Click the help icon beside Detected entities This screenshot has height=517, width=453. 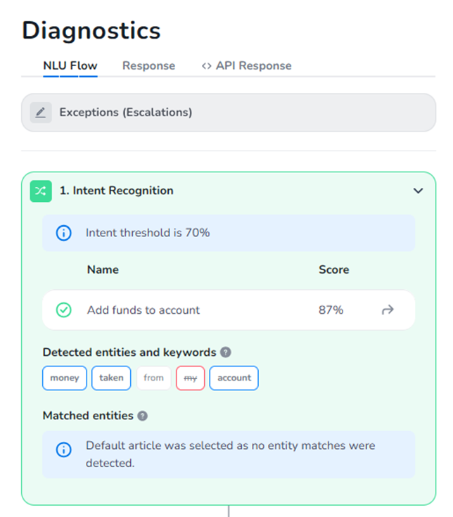(x=226, y=352)
